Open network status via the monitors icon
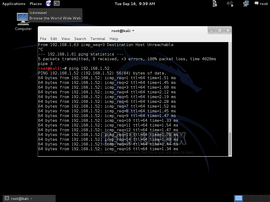 pyautogui.click(x=246, y=4)
